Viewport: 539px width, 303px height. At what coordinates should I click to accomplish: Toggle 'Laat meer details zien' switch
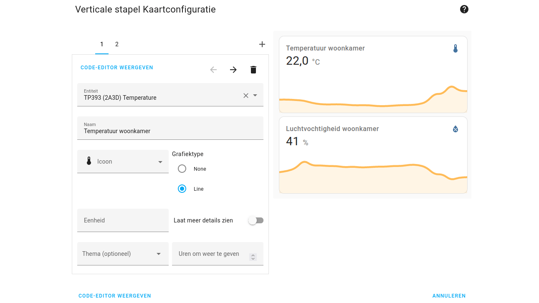tap(256, 220)
